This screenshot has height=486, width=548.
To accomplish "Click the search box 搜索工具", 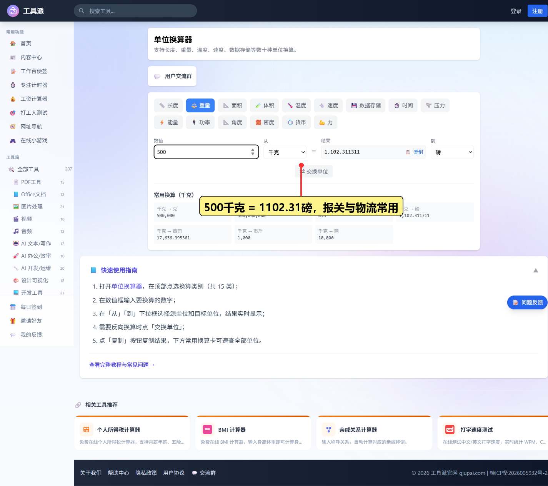I will 135,11.
